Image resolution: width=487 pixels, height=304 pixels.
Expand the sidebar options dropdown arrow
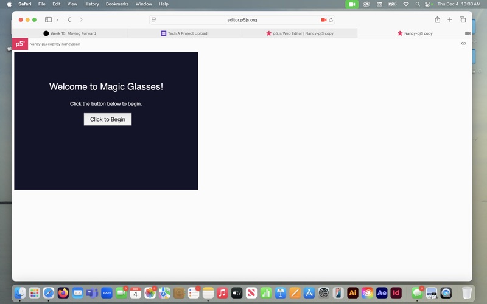[x=57, y=19]
